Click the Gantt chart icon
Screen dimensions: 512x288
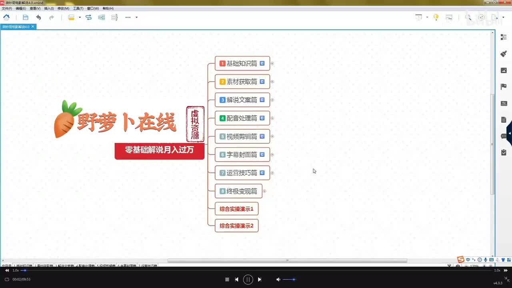coord(449,17)
